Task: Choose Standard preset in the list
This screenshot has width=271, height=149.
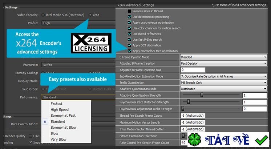Action: point(58,121)
